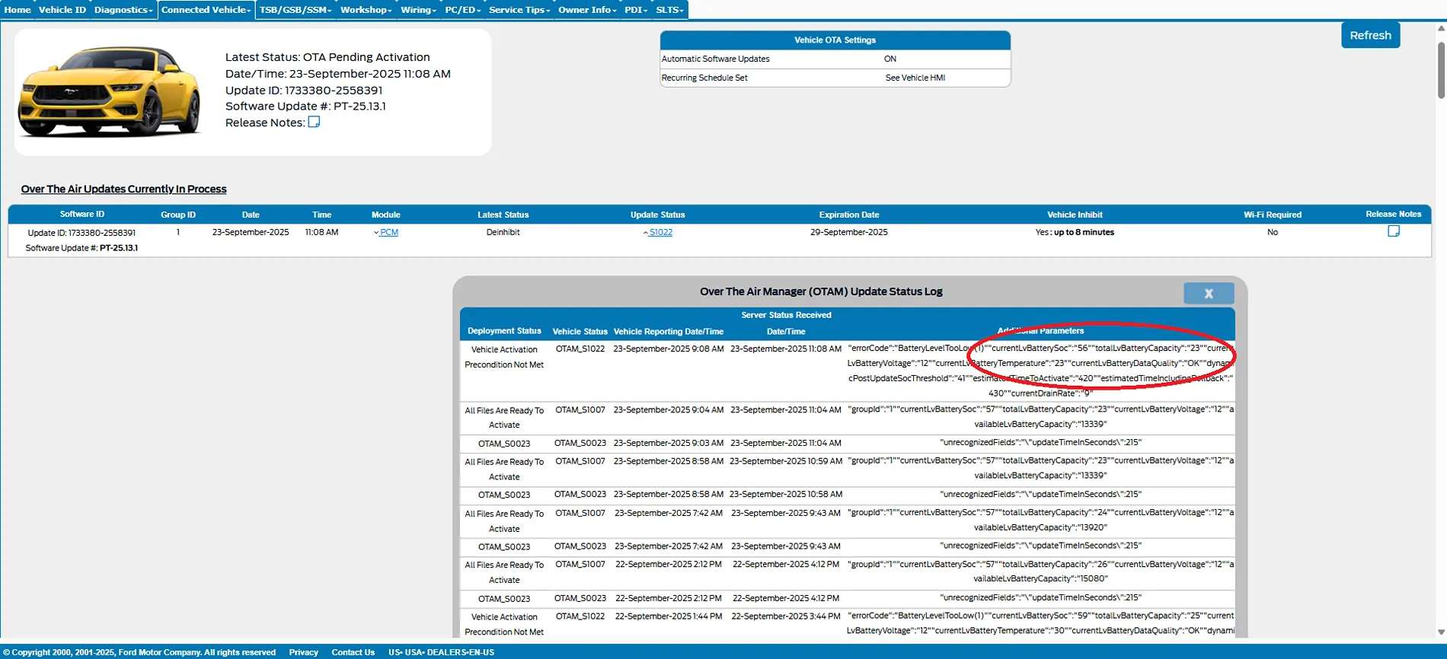1447x659 pixels.
Task: Open the SLTS dropdown menu
Action: (x=669, y=10)
